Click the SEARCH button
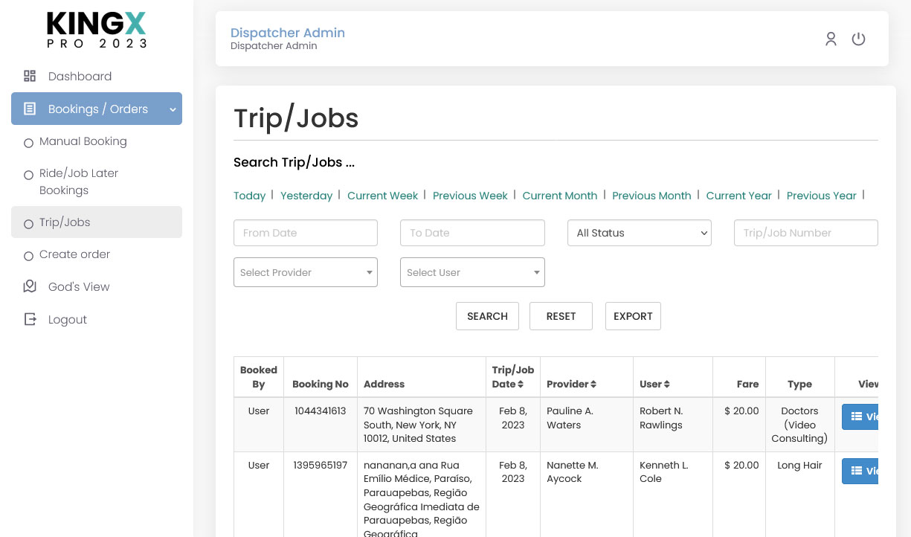 point(487,316)
